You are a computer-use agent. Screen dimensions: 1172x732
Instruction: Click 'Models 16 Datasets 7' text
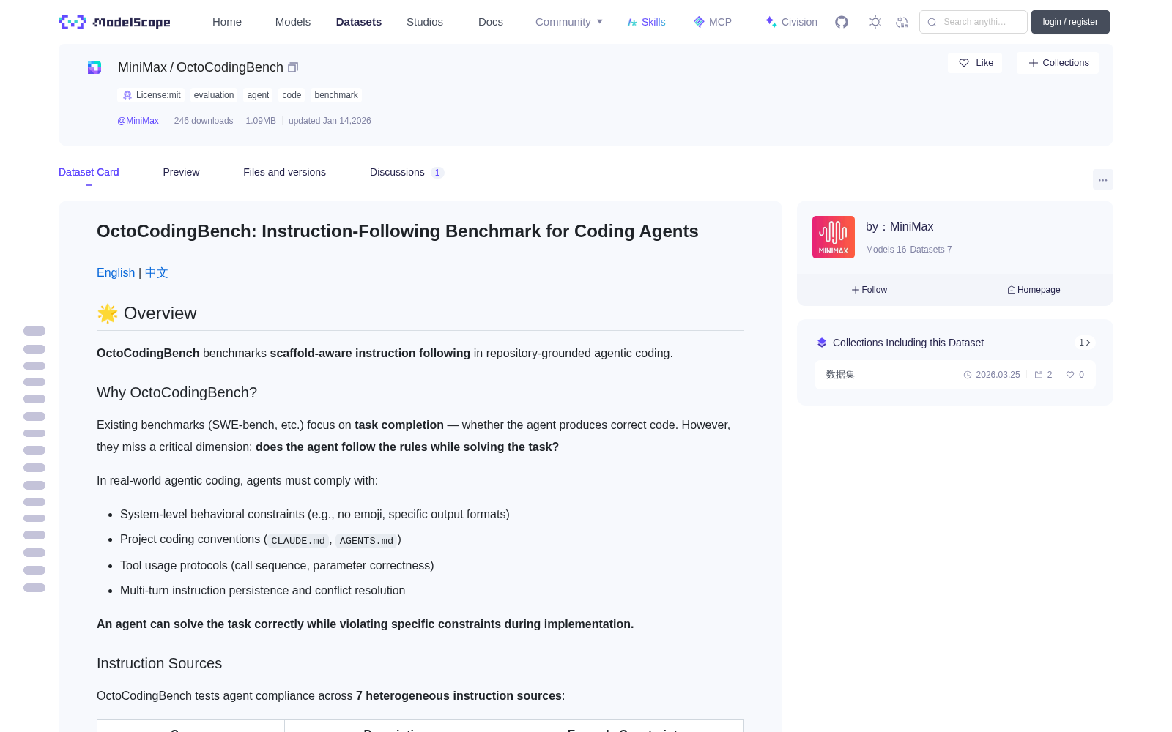coord(909,250)
